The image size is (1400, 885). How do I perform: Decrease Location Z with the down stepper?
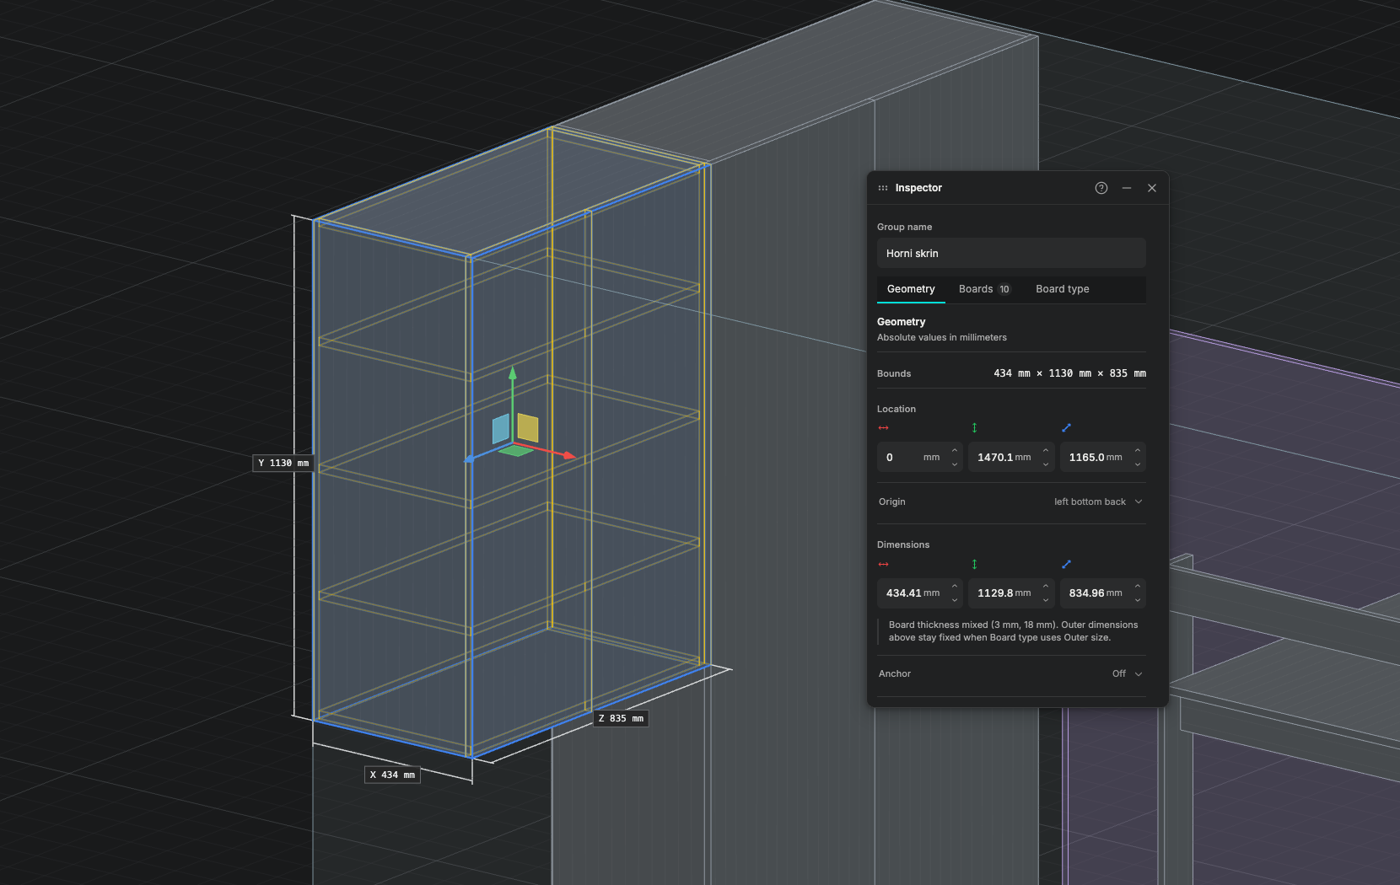(1138, 464)
